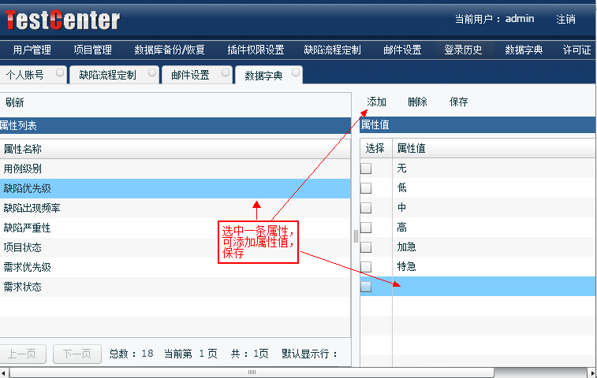Viewport: 597px width, 378px height.
Task: Refresh the attribute list with 刷新
Action: point(14,102)
